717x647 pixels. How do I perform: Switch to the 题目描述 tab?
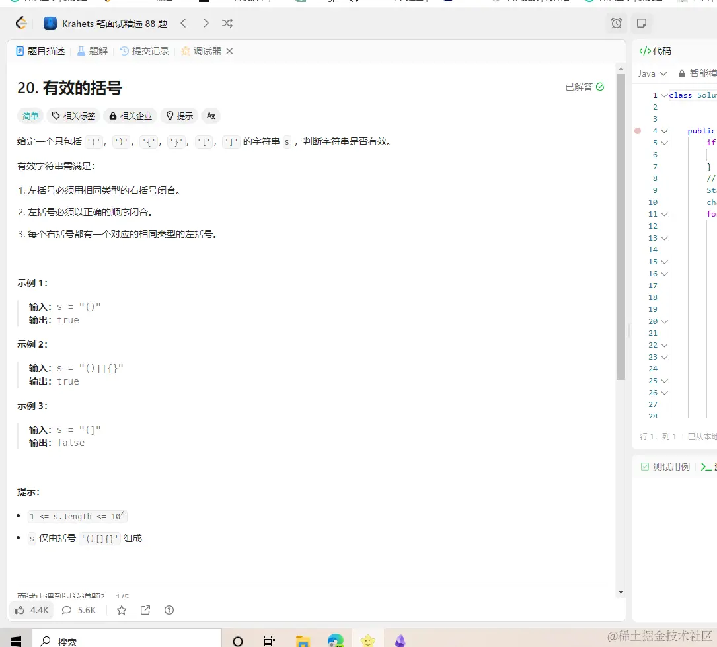(x=40, y=51)
